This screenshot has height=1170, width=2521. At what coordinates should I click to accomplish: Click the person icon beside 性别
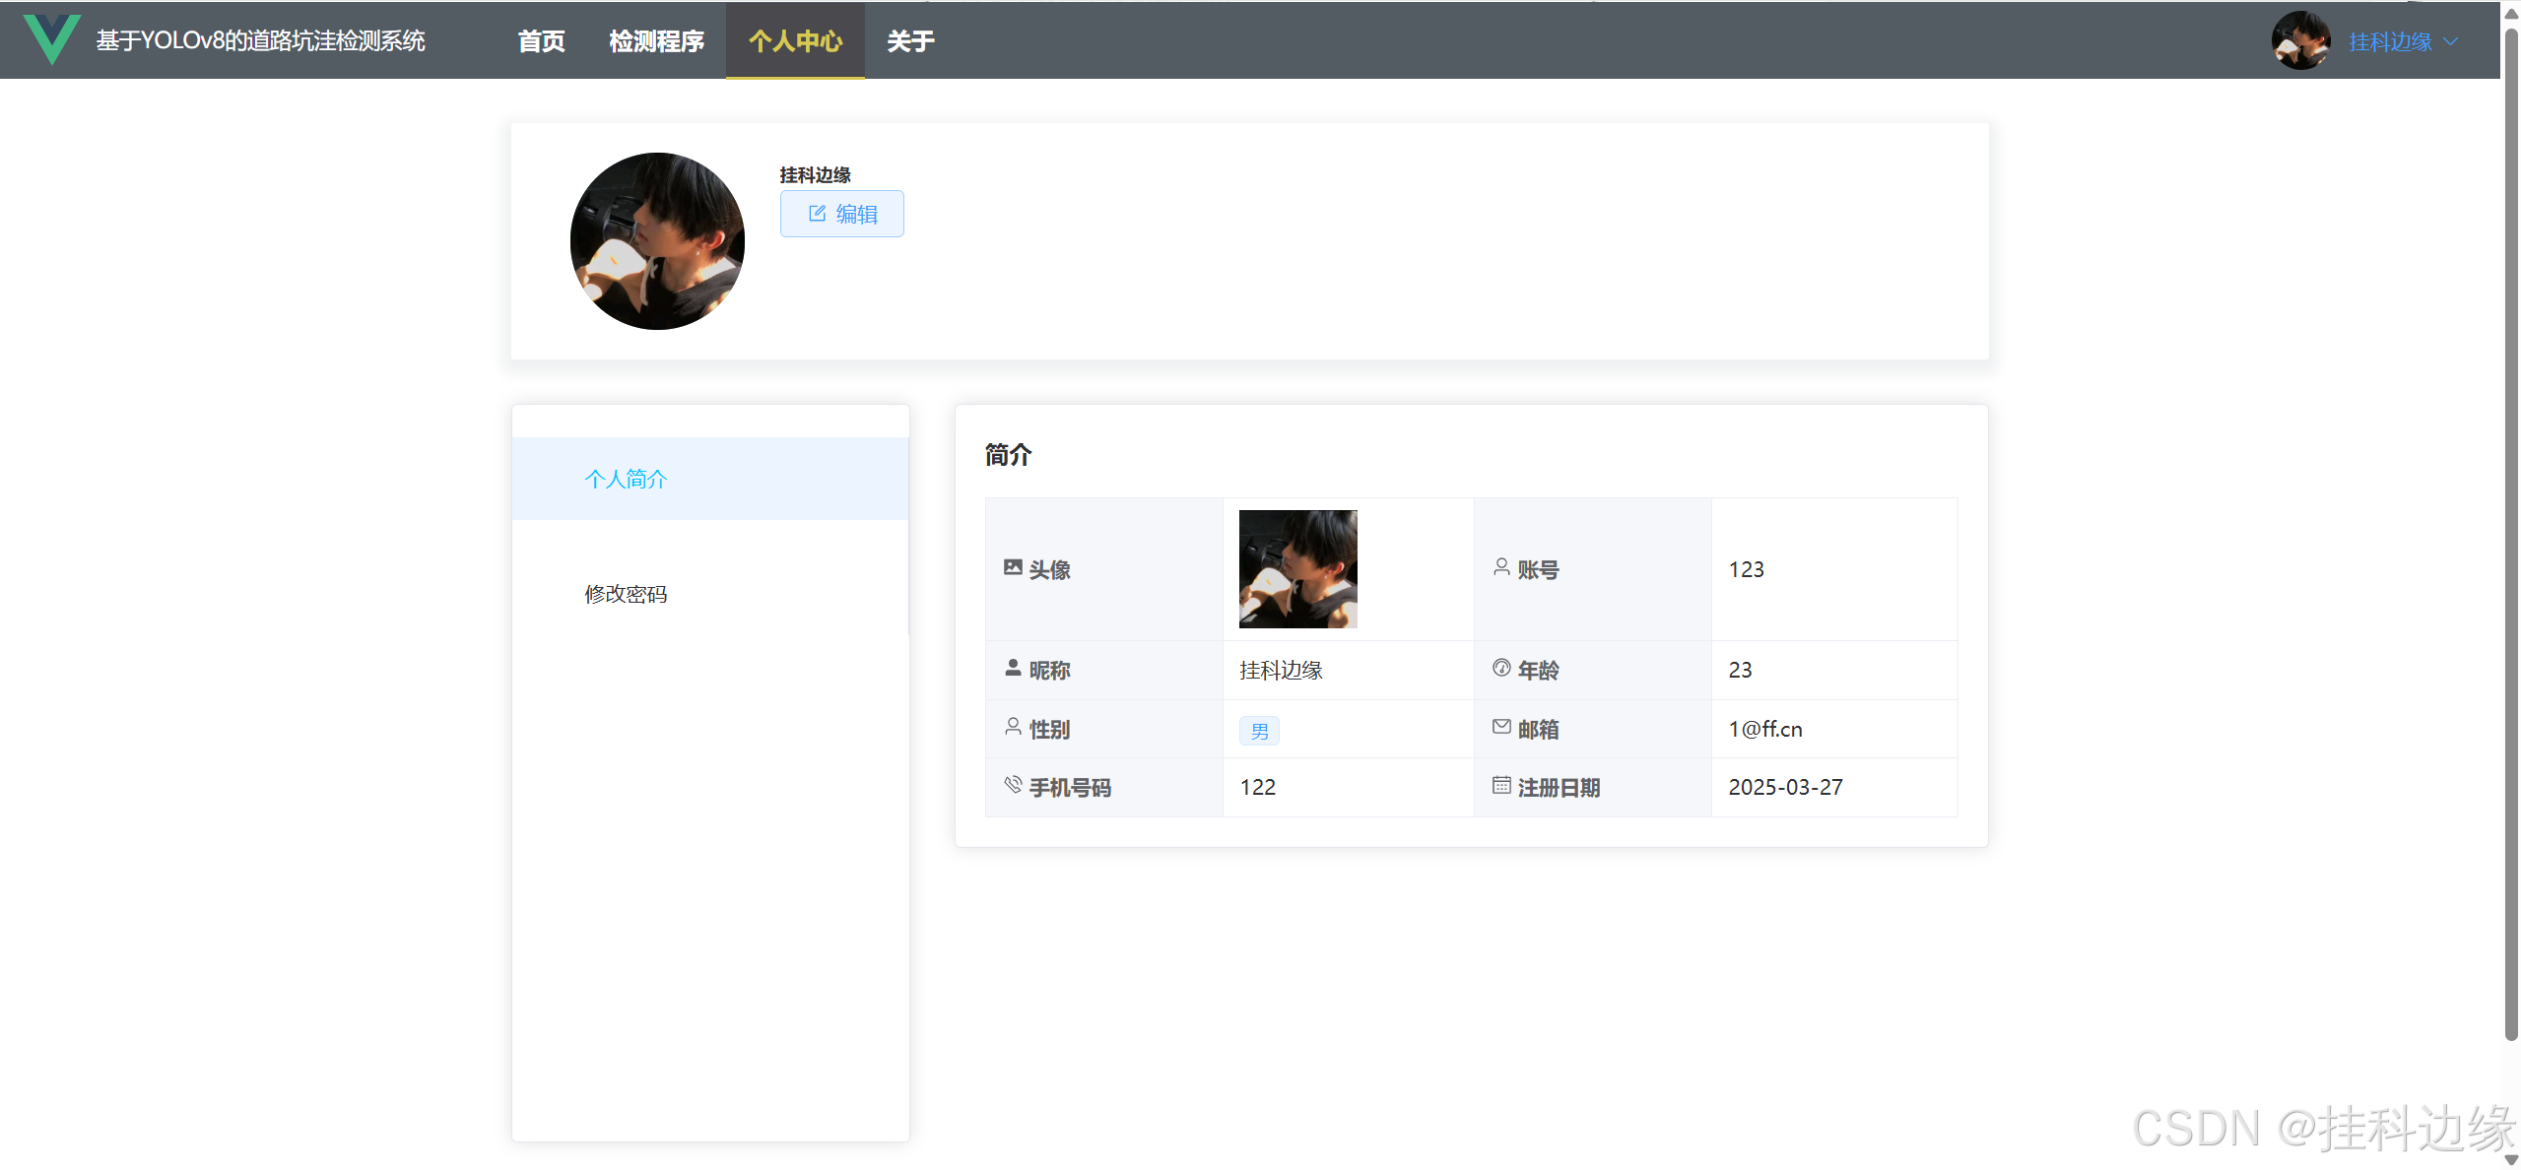click(x=1013, y=727)
